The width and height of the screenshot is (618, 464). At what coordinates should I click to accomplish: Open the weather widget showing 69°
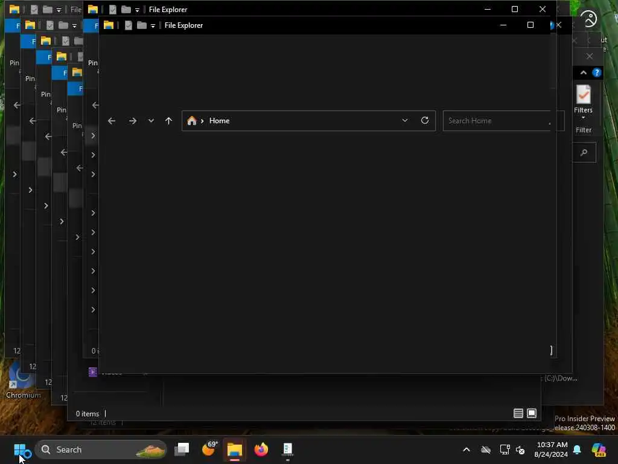[209, 449]
